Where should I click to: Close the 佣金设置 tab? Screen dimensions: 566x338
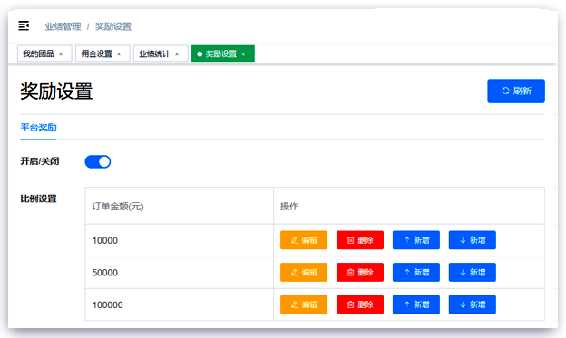[119, 54]
